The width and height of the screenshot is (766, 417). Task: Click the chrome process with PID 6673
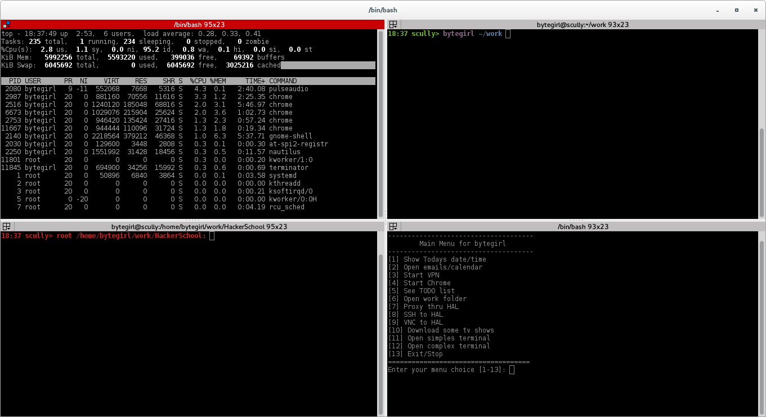pos(188,113)
